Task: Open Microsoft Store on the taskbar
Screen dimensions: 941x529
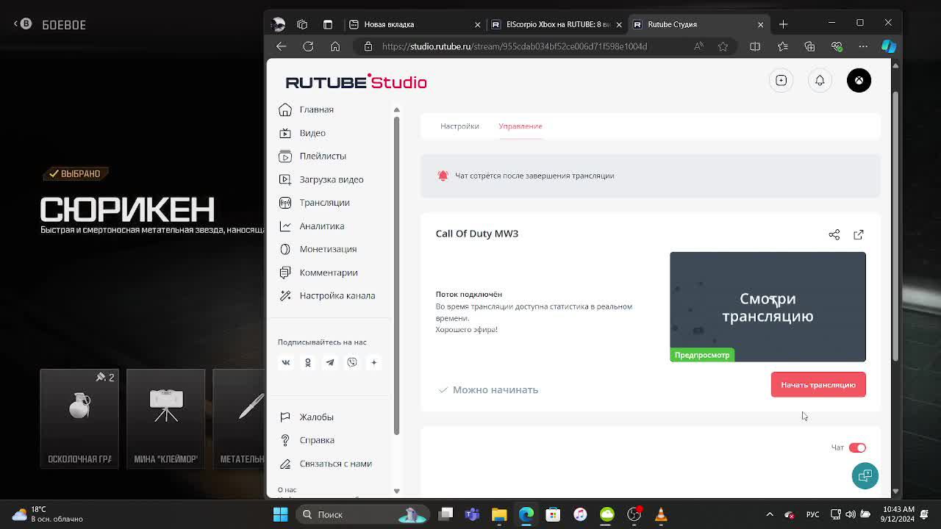Action: click(x=553, y=514)
